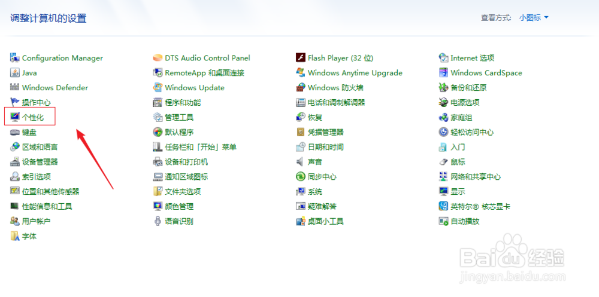Image resolution: width=599 pixels, height=297 pixels.
Task: Click the 默认程序 icon
Action: (x=158, y=132)
